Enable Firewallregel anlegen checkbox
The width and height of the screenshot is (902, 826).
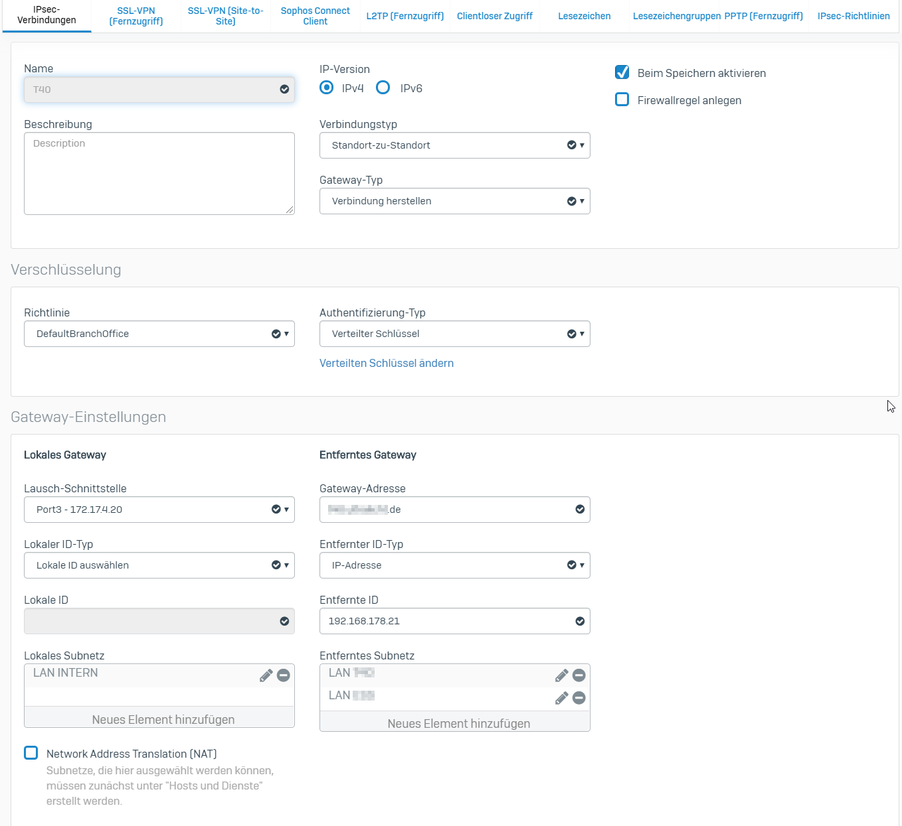pos(622,100)
